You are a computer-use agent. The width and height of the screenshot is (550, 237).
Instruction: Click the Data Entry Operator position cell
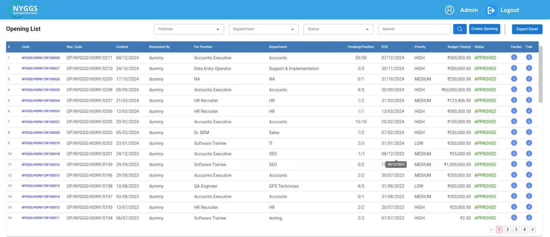pyautogui.click(x=213, y=69)
